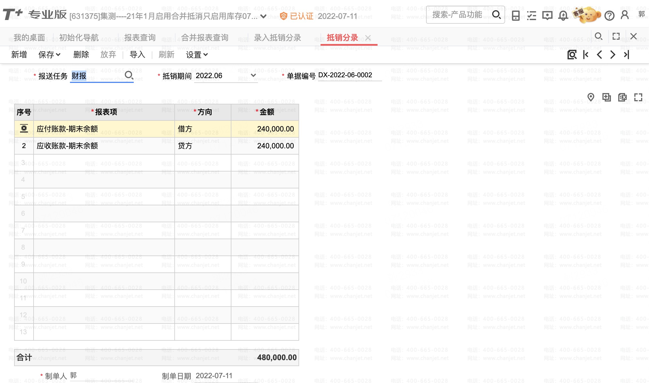Open the user profile icon
Image resolution: width=649 pixels, height=383 pixels.
625,15
